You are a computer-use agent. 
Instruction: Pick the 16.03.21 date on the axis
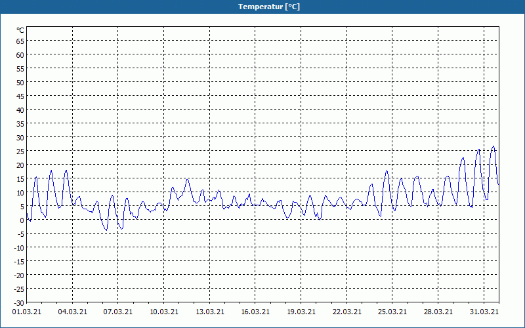[256, 312]
